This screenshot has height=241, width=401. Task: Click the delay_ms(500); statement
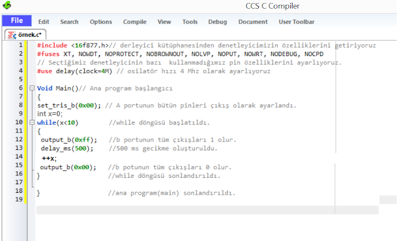(67, 148)
